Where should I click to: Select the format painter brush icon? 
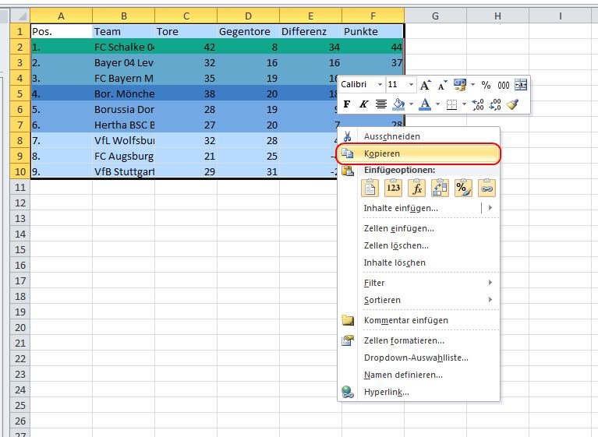coord(512,104)
